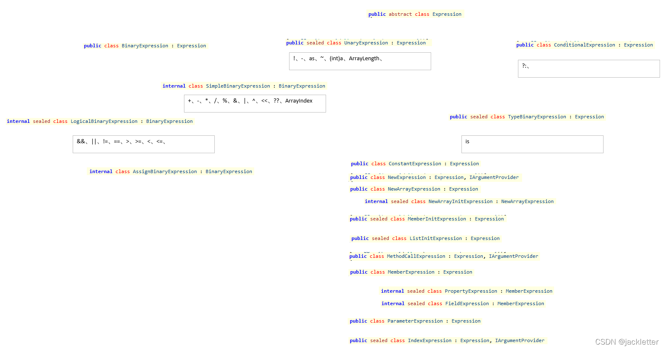Click the UnaryExpression sealed class declaration

(x=356, y=43)
